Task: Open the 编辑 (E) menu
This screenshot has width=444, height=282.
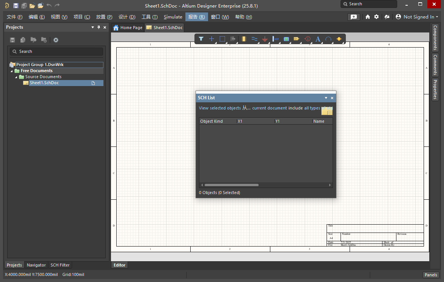Action: [37, 17]
